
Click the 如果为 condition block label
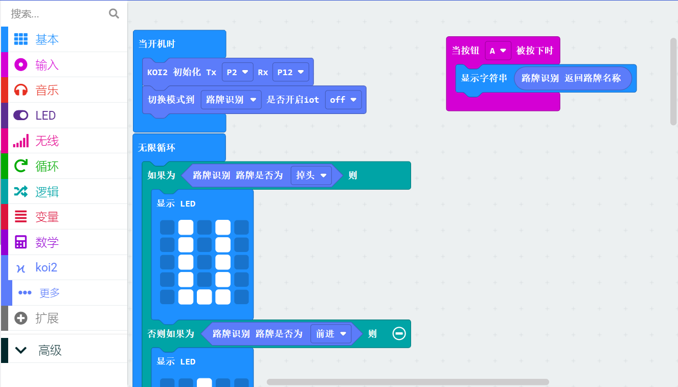click(161, 175)
